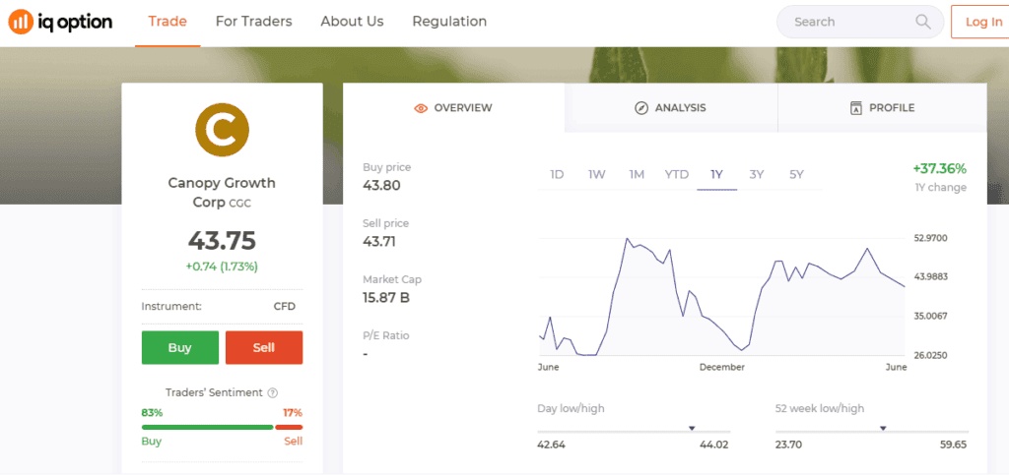The height and width of the screenshot is (475, 1009).
Task: Select the 1Y chart range
Action: [x=717, y=175]
